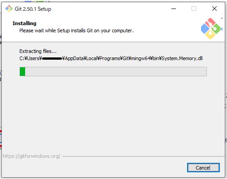Minimize the Git Setup window

[x=174, y=9]
